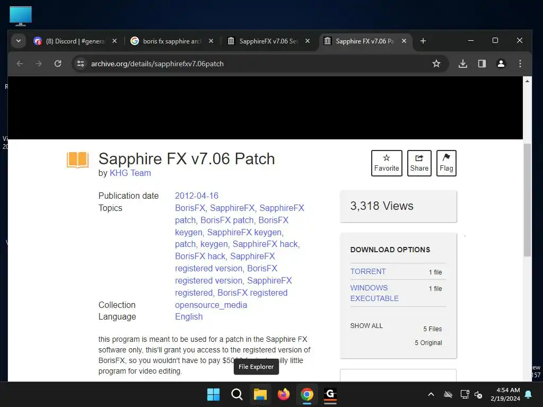
Task: Open a new tab with plus button
Action: click(423, 41)
